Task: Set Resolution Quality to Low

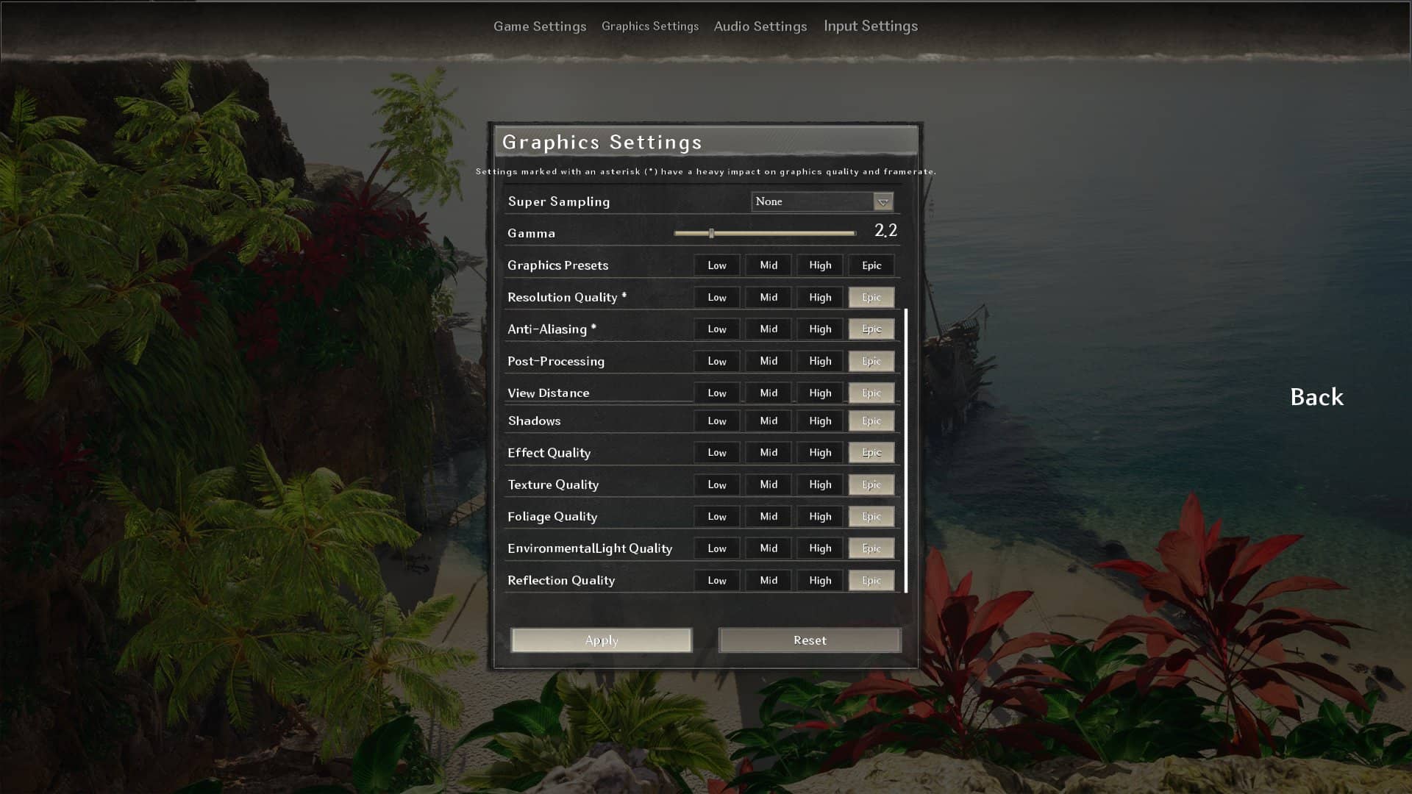Action: tap(717, 297)
